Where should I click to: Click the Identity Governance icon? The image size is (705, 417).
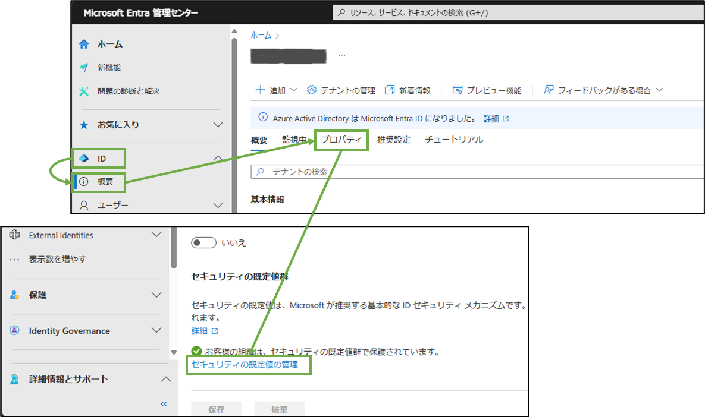coord(14,330)
